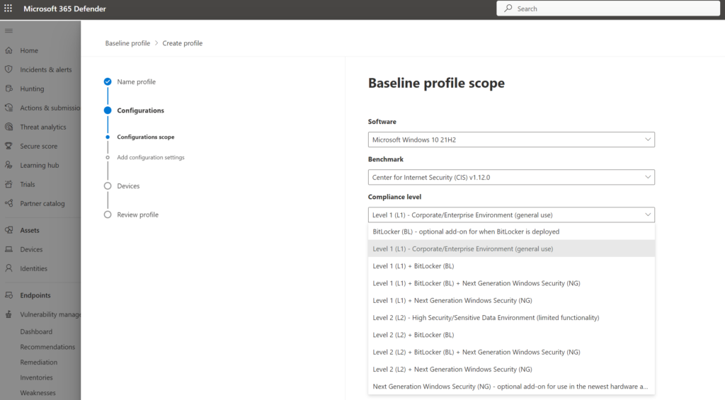Open Inventories in sidebar

click(x=36, y=377)
